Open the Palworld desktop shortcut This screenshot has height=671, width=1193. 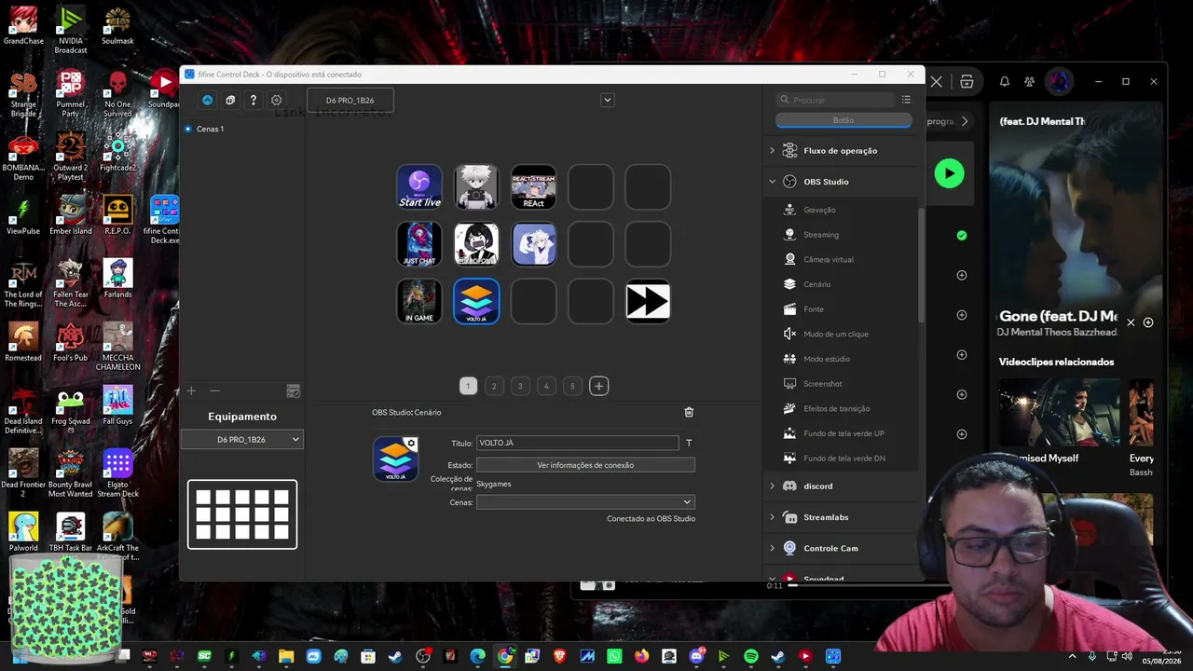tap(23, 532)
